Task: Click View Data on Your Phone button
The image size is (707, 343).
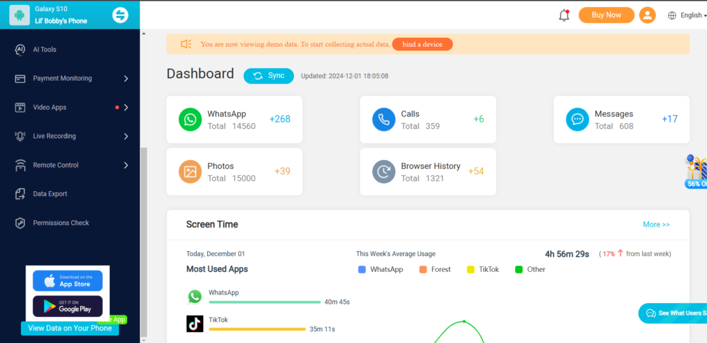Action: click(x=70, y=328)
